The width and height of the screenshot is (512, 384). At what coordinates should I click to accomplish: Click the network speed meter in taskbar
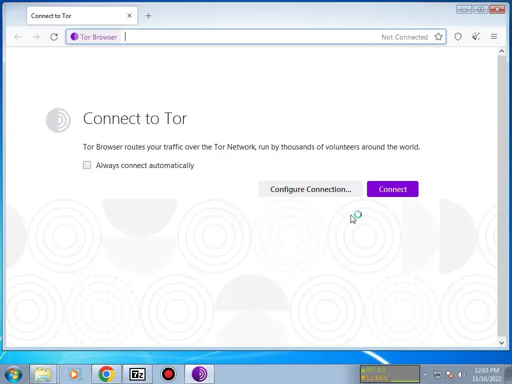click(x=389, y=374)
